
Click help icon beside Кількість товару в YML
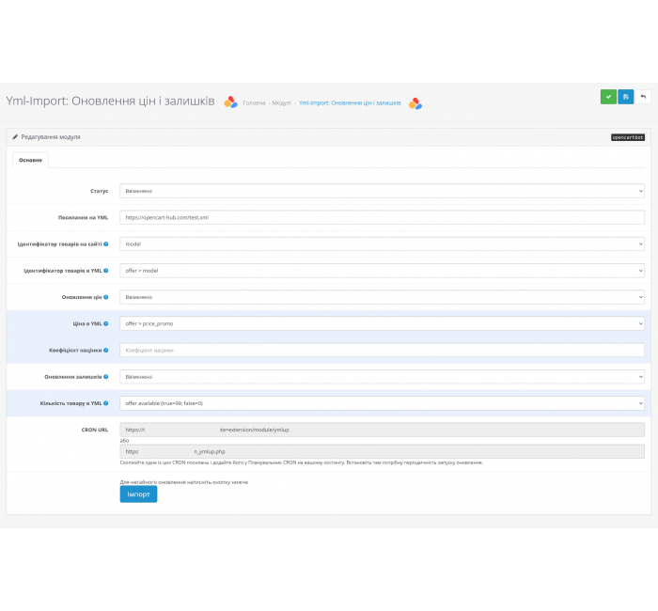[105, 403]
